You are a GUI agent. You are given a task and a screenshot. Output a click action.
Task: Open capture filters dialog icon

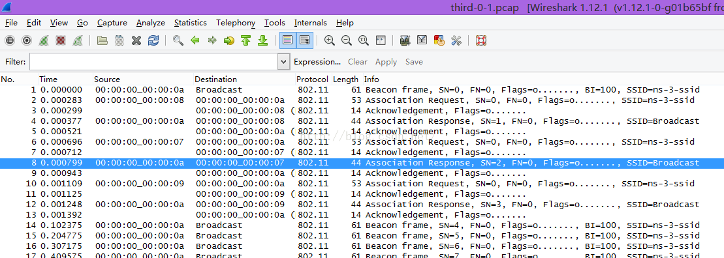405,40
